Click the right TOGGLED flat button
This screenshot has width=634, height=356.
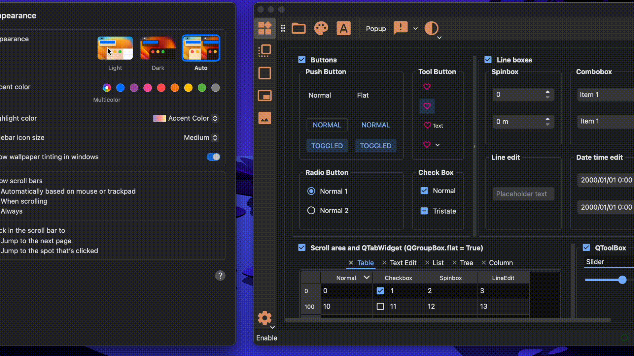point(375,146)
